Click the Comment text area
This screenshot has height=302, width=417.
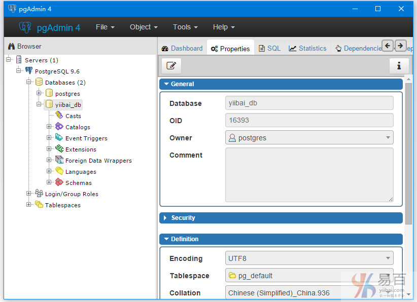coord(309,175)
